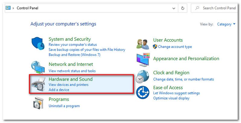Image resolution: width=241 pixels, height=123 pixels.
Task: Click the Control Panel icon in address bar
Action: 9,8
